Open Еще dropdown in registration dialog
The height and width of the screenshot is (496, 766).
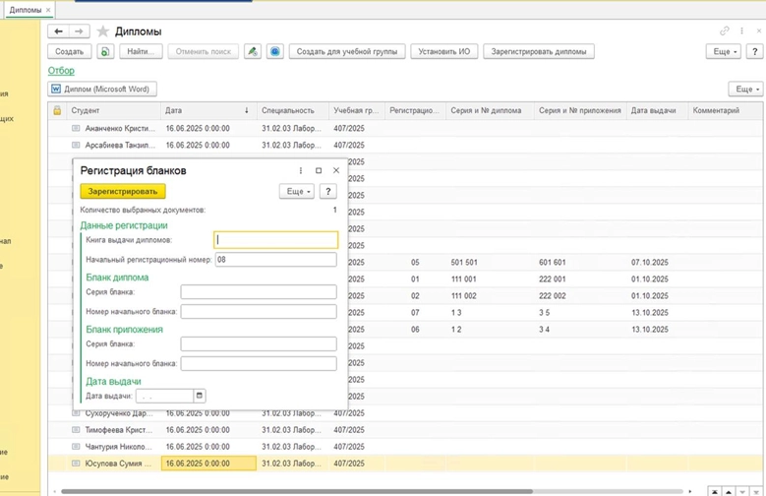click(296, 192)
